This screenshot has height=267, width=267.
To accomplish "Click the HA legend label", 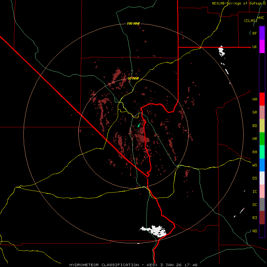I will (255, 99).
